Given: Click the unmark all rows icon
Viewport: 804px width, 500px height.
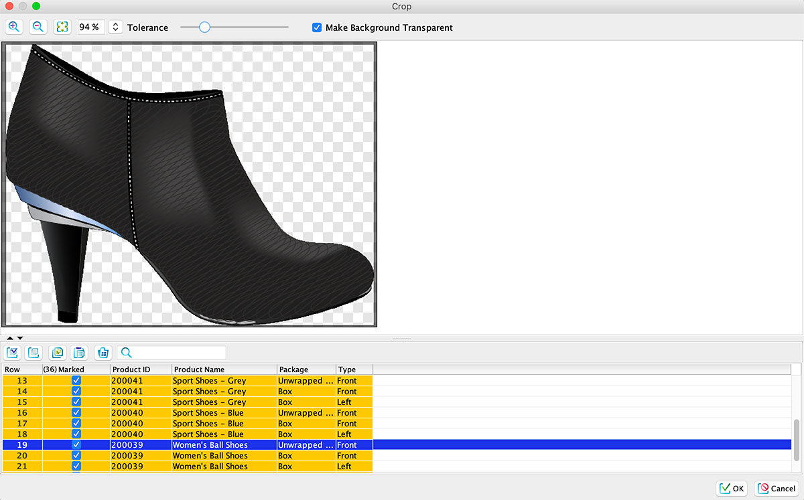Looking at the screenshot, I should coord(33,353).
